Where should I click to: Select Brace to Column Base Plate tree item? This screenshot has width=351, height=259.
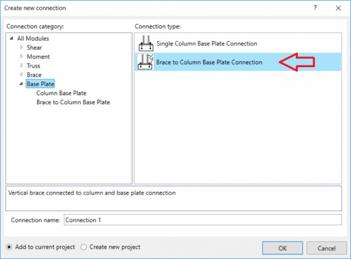[73, 102]
